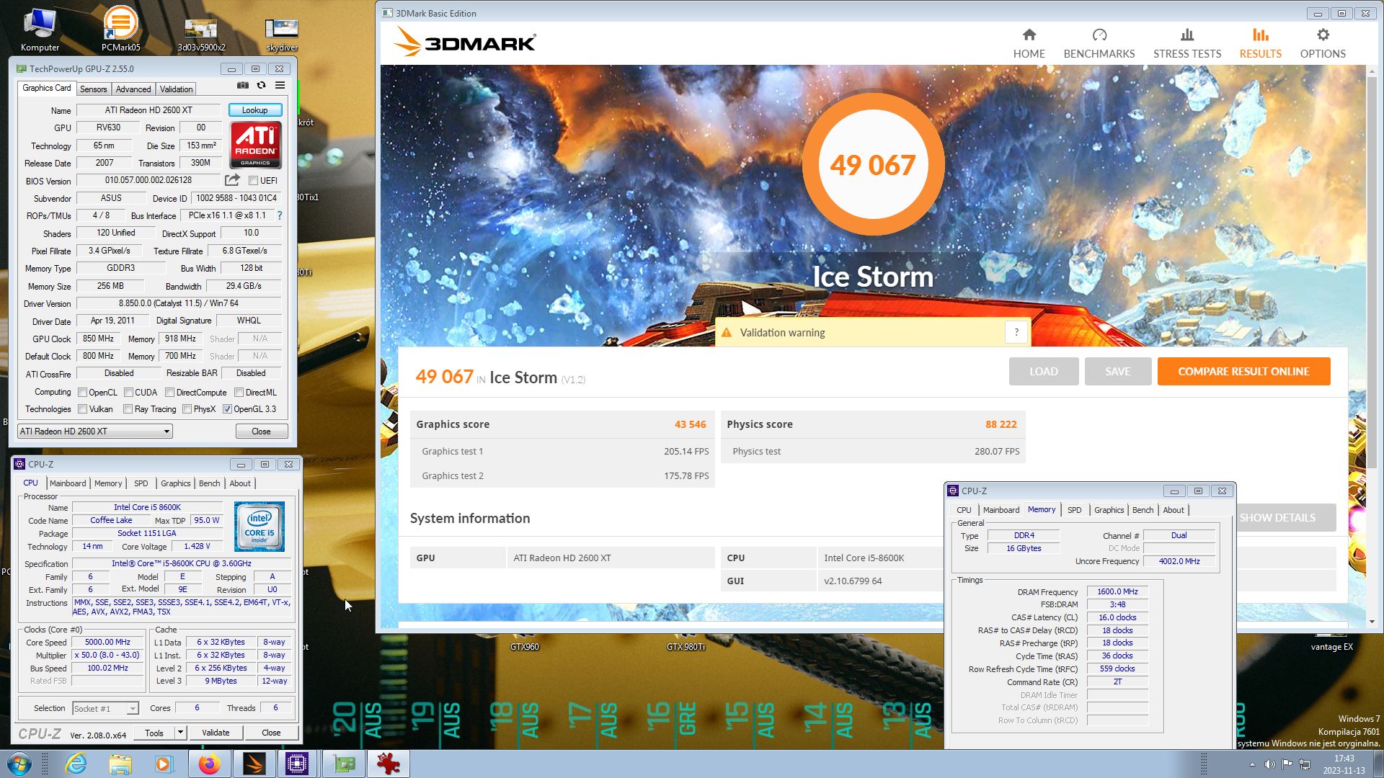
Task: Open the Windows Start button
Action: pyautogui.click(x=19, y=764)
